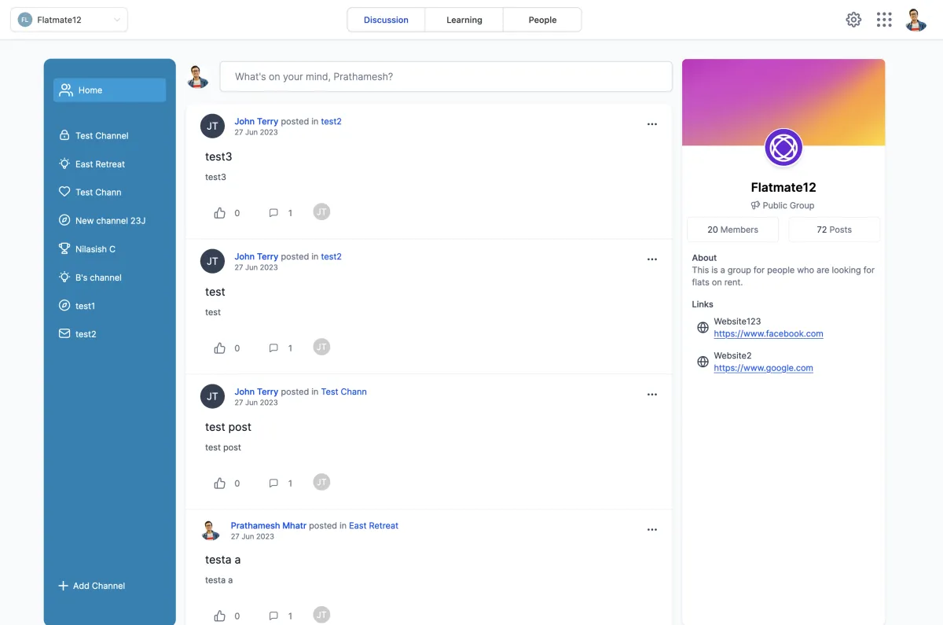Click the lock icon beside Test Channel
Image resolution: width=943 pixels, height=625 pixels.
pyautogui.click(x=64, y=135)
